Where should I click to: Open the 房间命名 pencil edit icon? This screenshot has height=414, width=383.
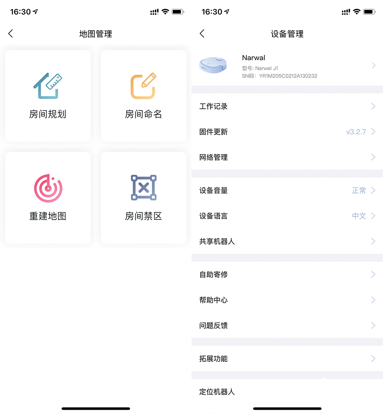coord(144,86)
